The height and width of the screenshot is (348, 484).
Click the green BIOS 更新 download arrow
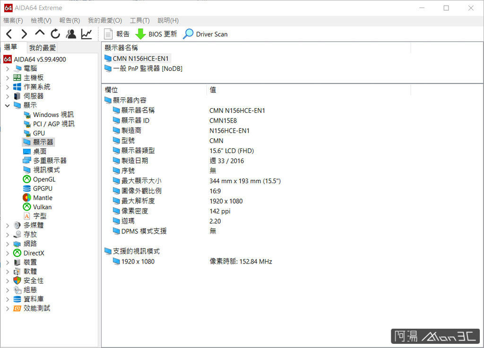[x=140, y=34]
